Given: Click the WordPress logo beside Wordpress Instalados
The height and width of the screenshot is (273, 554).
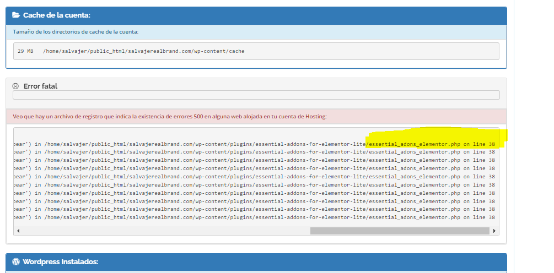Looking at the screenshot, I should [16, 261].
